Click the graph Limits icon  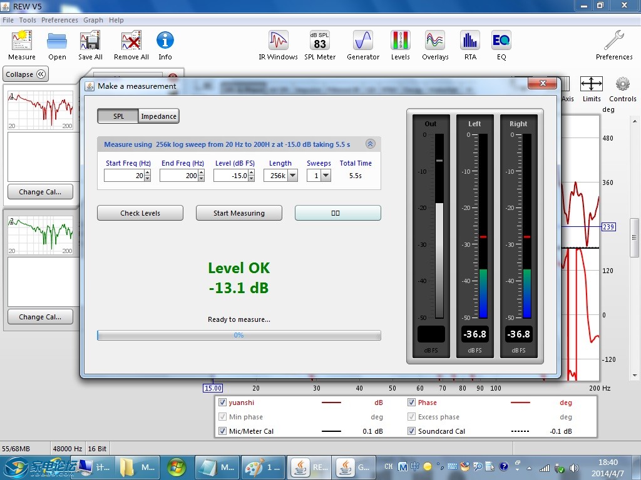(x=592, y=89)
